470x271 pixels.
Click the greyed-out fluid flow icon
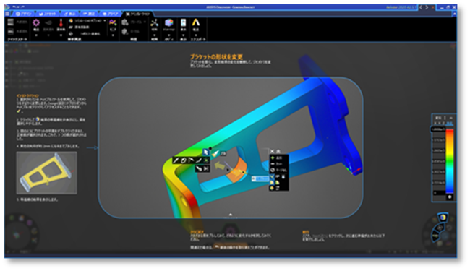click(48, 22)
